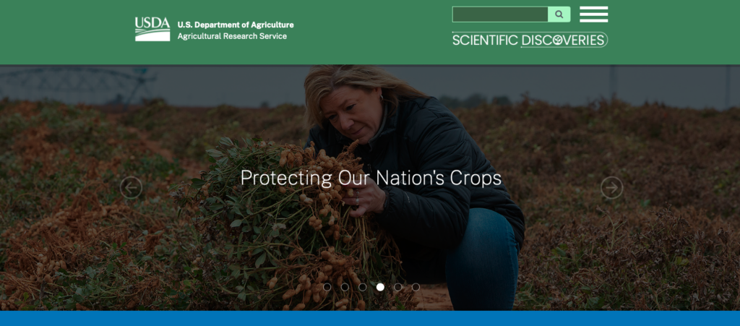This screenshot has width=740, height=326.
Task: Click the irrigation rig in photo background
Action: 78,85
